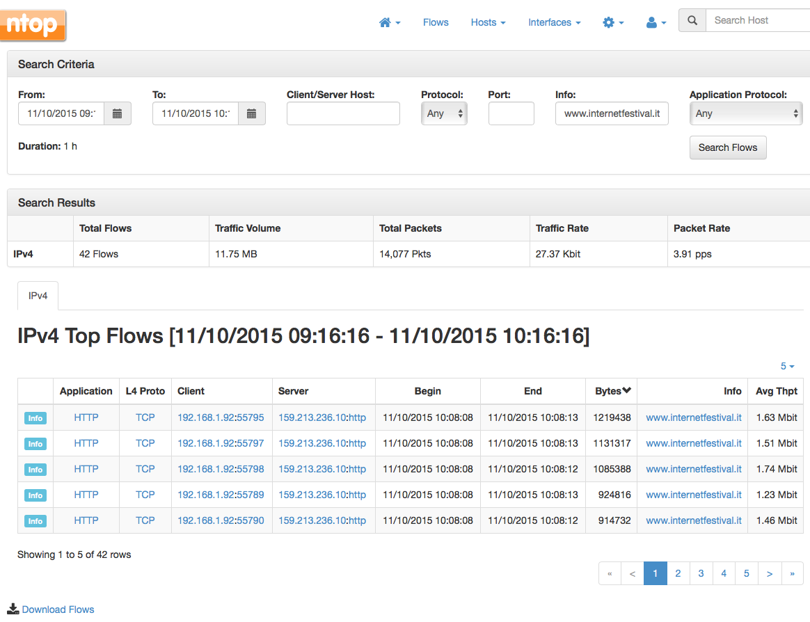This screenshot has height=622, width=810.
Task: Jump to last page with » button
Action: [x=792, y=573]
